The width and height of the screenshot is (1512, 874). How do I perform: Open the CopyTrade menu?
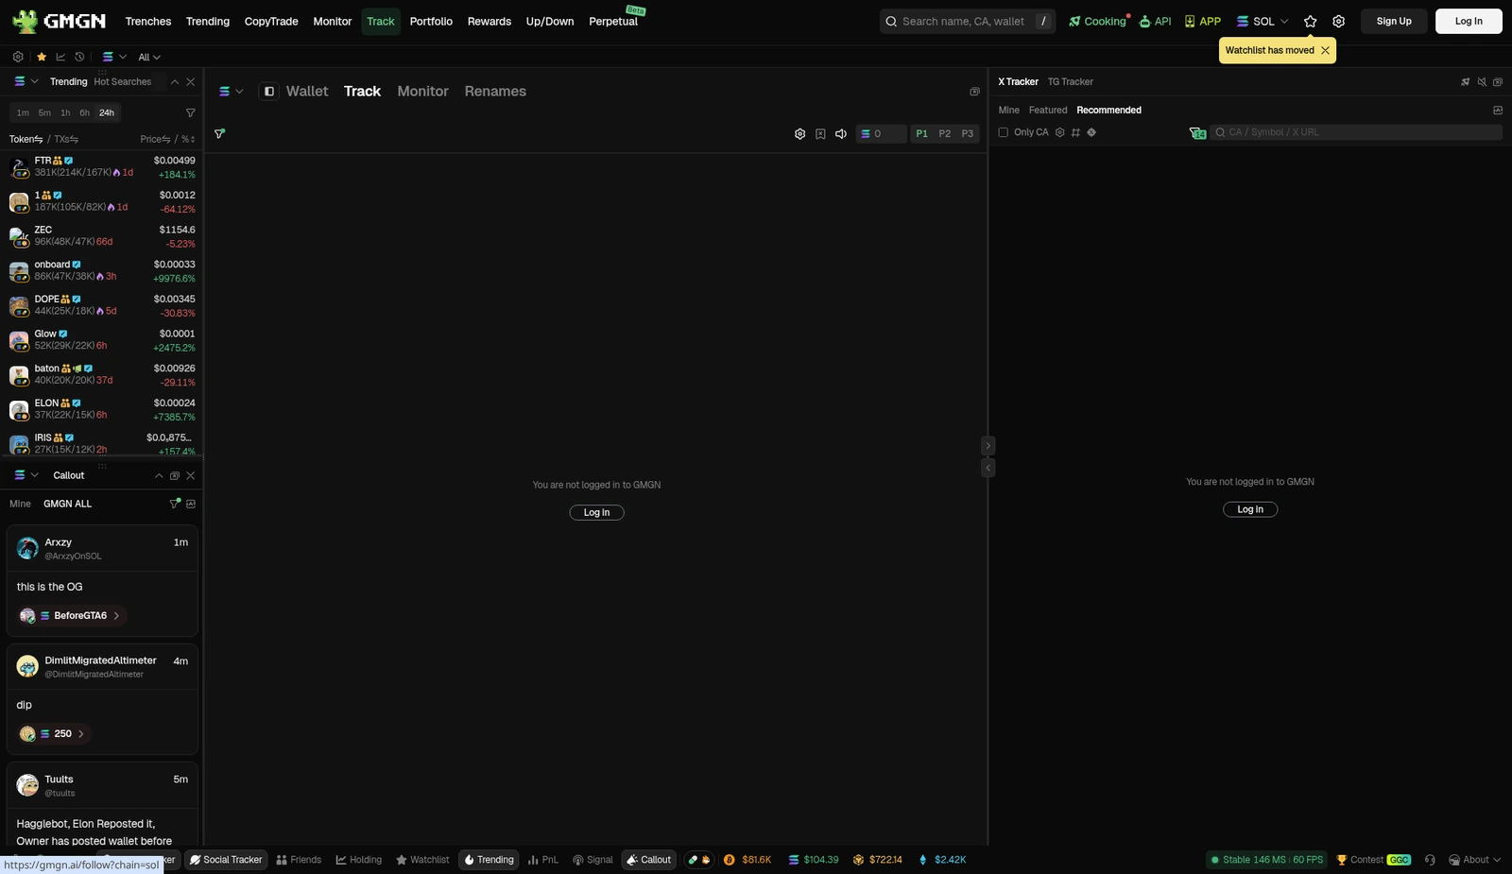[271, 21]
